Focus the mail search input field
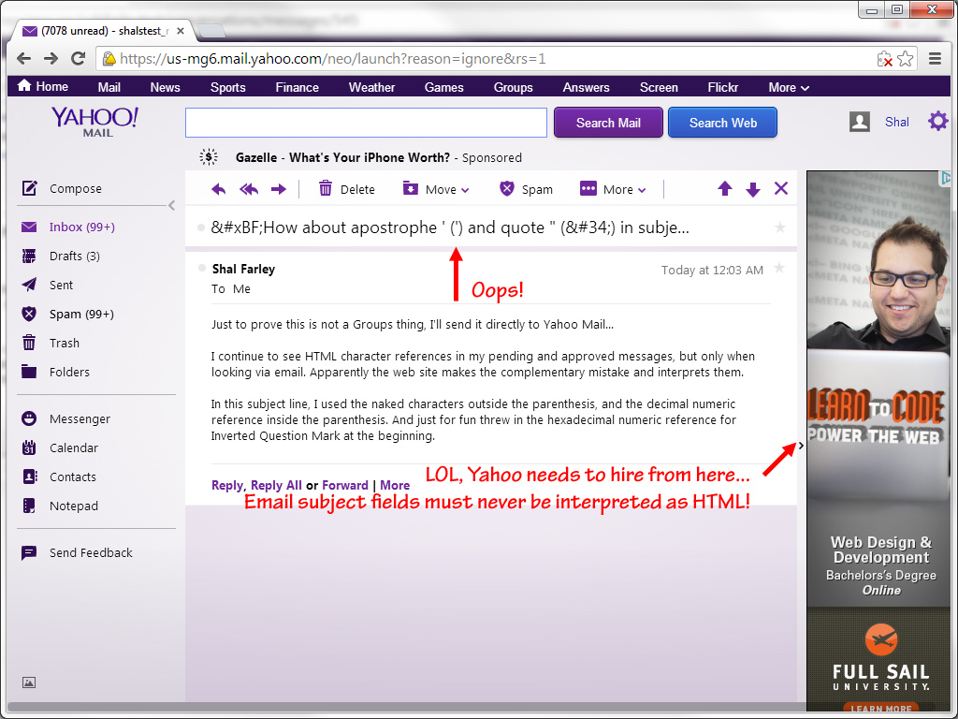The image size is (958, 719). click(366, 123)
